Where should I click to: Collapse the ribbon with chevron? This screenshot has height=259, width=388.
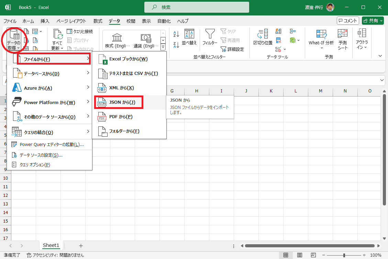pyautogui.click(x=380, y=56)
